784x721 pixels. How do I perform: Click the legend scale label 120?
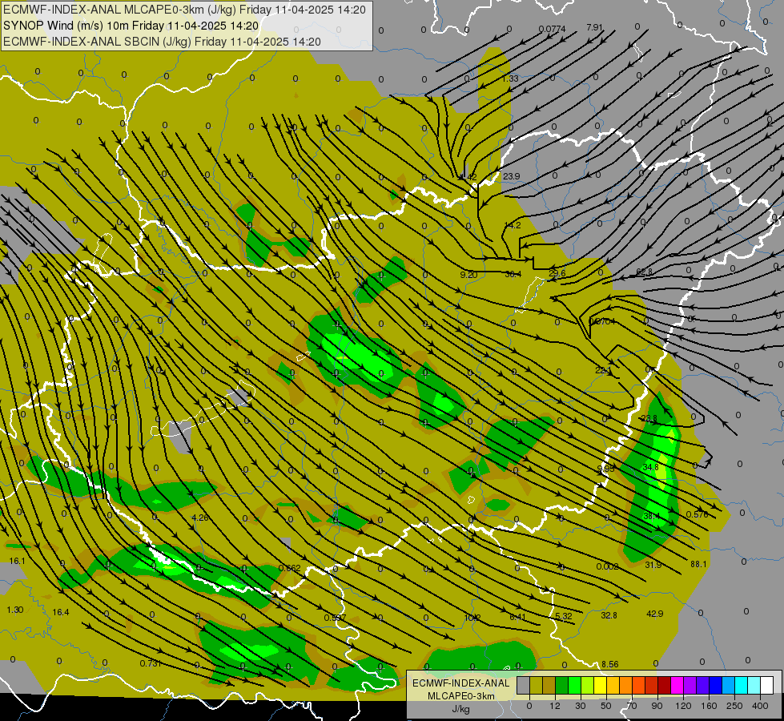[x=683, y=706]
